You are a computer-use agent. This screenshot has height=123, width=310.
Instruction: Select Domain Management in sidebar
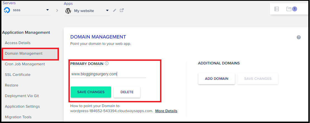coord(24,54)
